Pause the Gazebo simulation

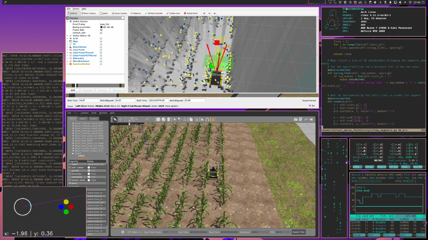pyautogui.click(x=123, y=232)
